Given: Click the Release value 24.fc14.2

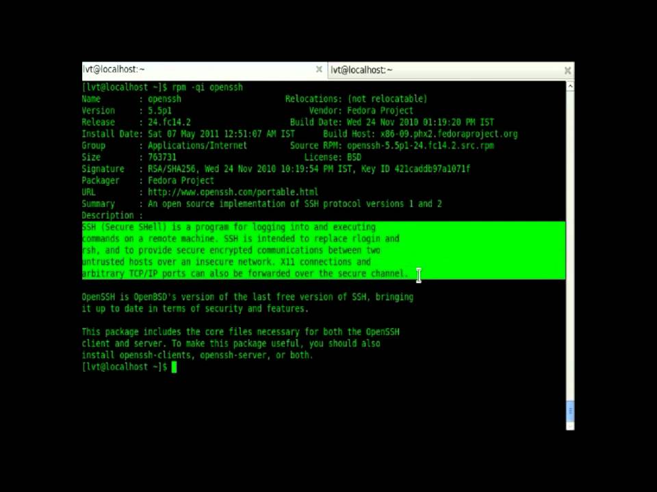Looking at the screenshot, I should click(x=169, y=122).
